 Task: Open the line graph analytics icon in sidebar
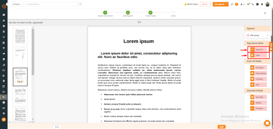click(x=4, y=108)
